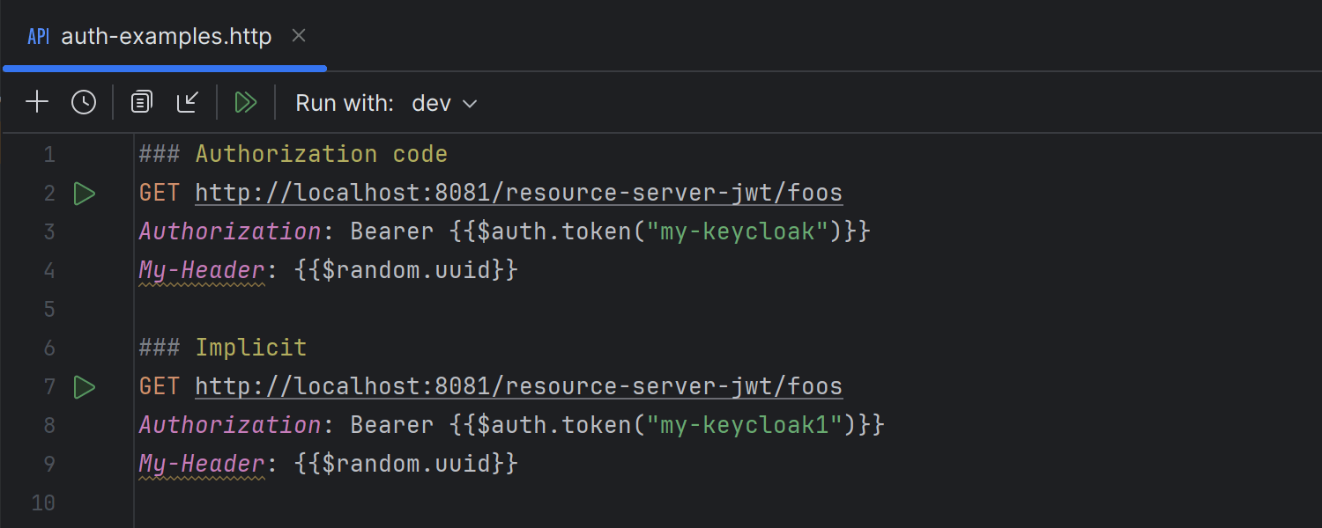Click the GET method on line 2
1322x528 pixels.
tap(160, 193)
